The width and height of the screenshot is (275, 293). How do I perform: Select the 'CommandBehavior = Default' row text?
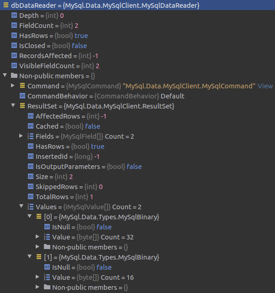pos(106,96)
